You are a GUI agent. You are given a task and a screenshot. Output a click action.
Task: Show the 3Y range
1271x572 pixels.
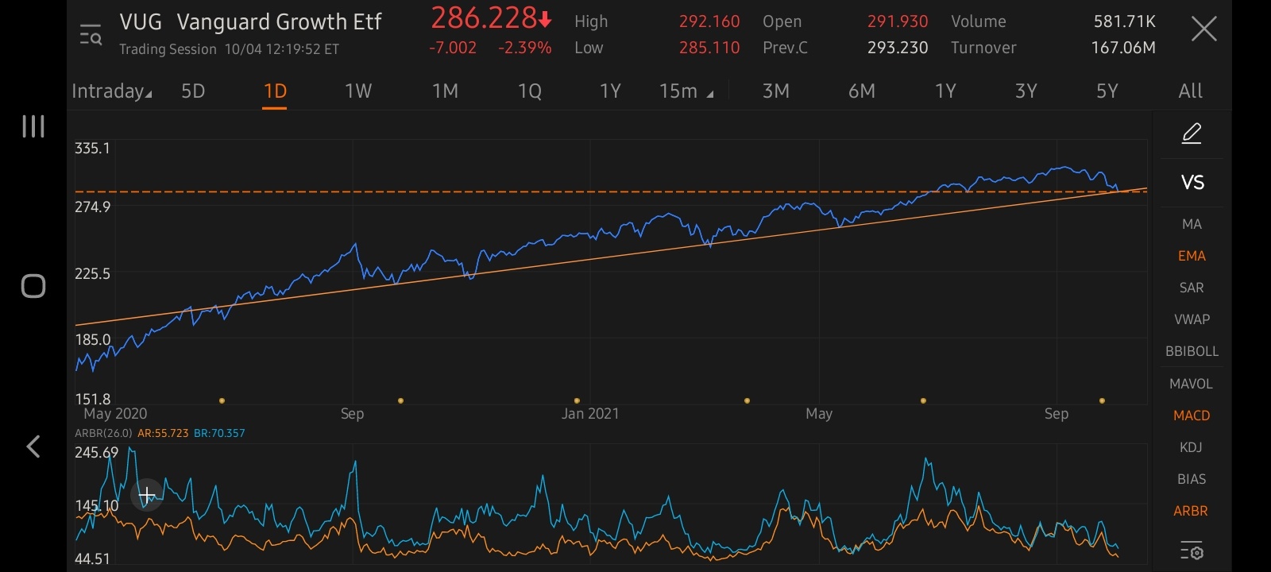tap(1026, 91)
